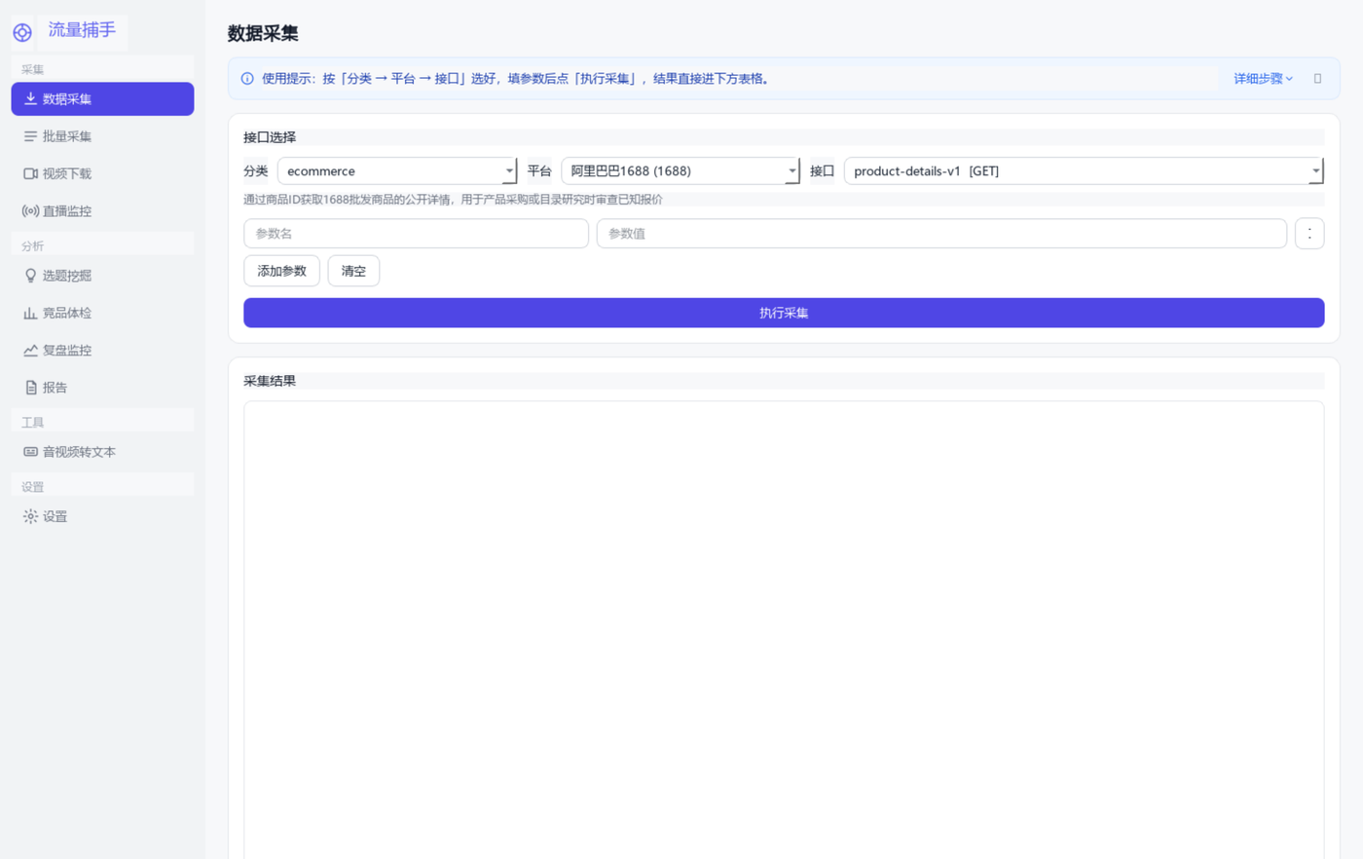Viewport: 1363px width, 859px height.
Task: Switch to 视频下载 page
Action: [102, 173]
